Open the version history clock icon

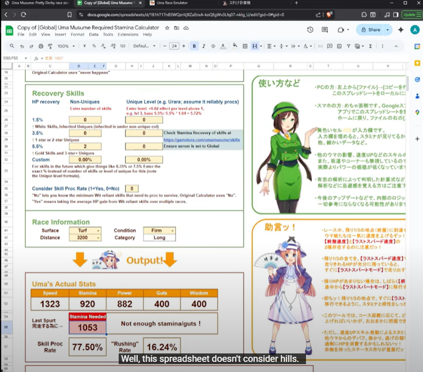(310, 30)
